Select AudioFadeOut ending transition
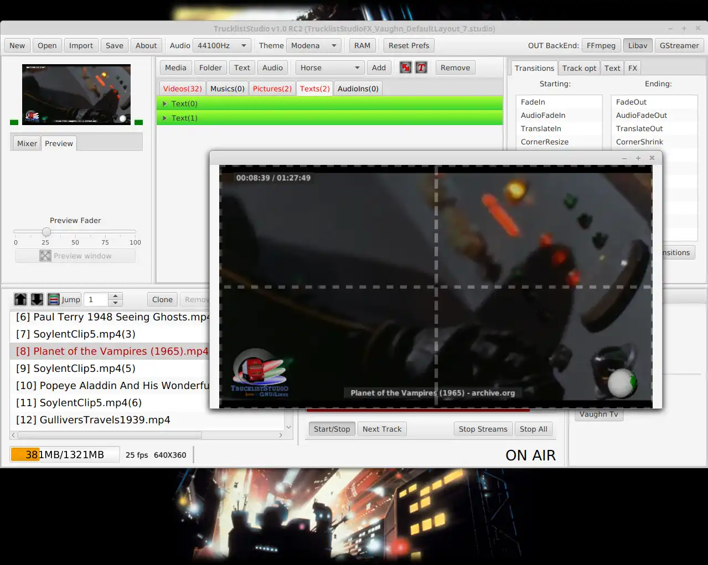 pos(654,115)
